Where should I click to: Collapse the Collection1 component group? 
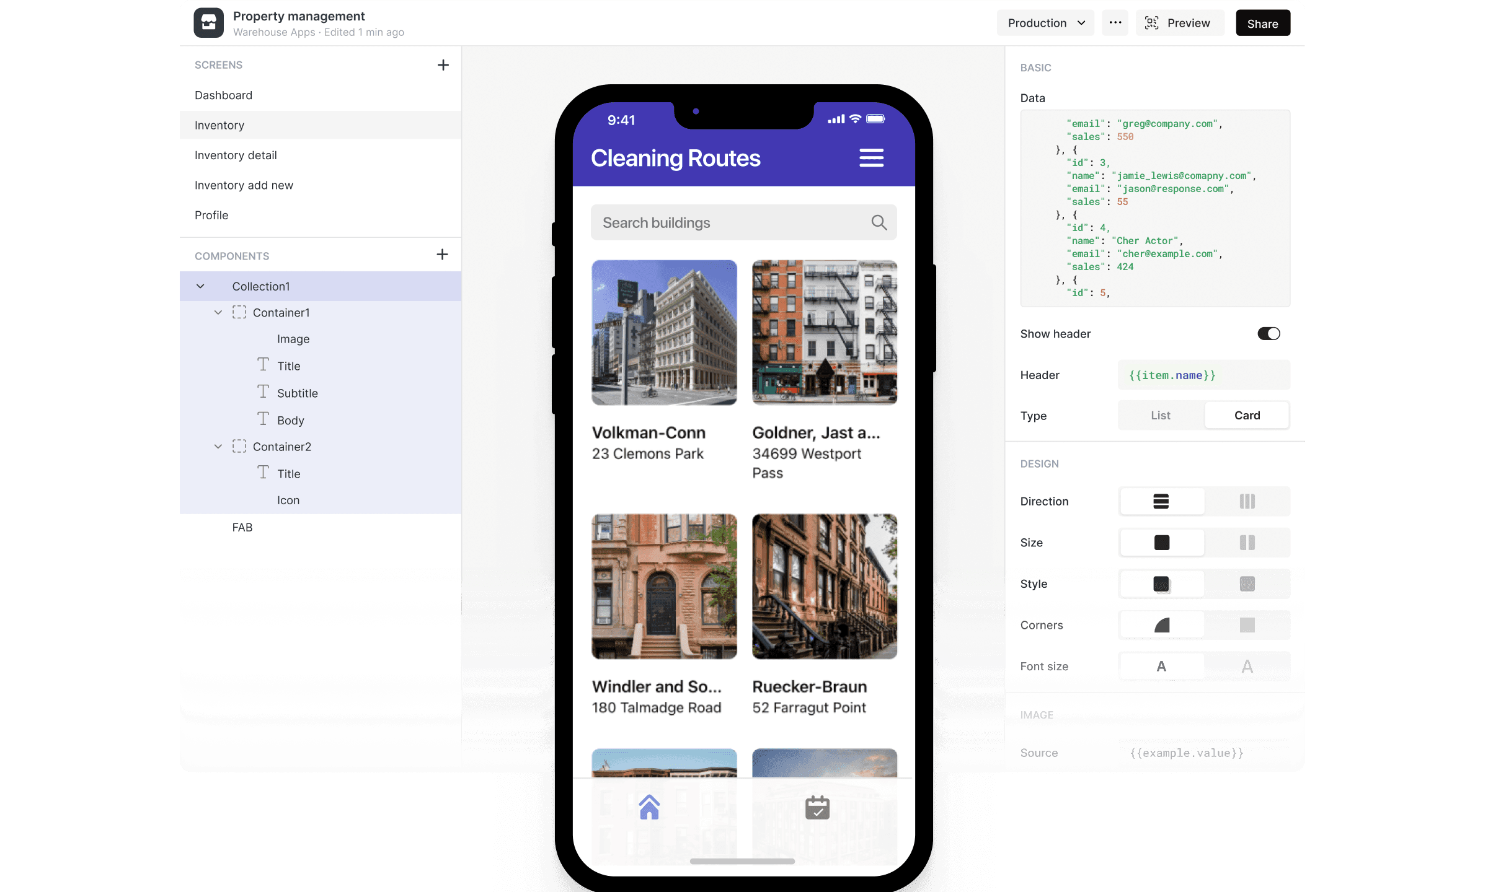(x=200, y=286)
